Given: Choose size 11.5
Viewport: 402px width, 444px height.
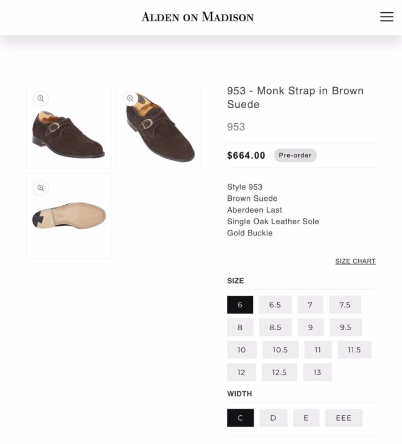Looking at the screenshot, I should tap(354, 350).
